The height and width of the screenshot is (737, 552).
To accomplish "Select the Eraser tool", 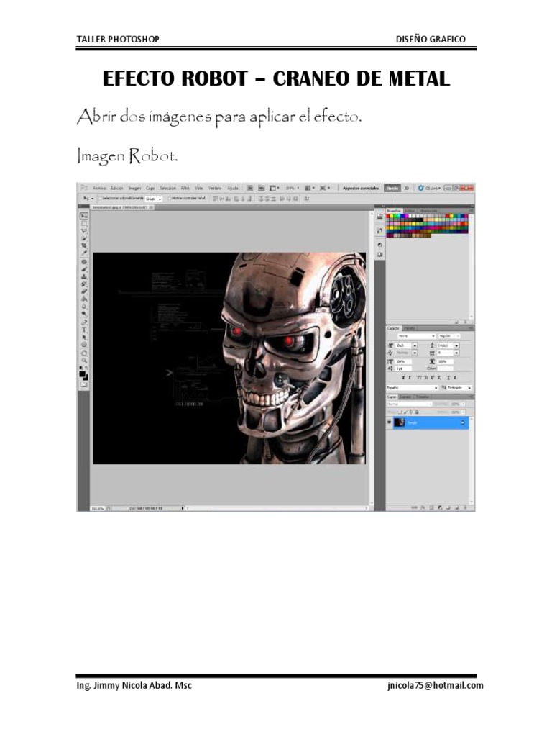I will coord(84,291).
